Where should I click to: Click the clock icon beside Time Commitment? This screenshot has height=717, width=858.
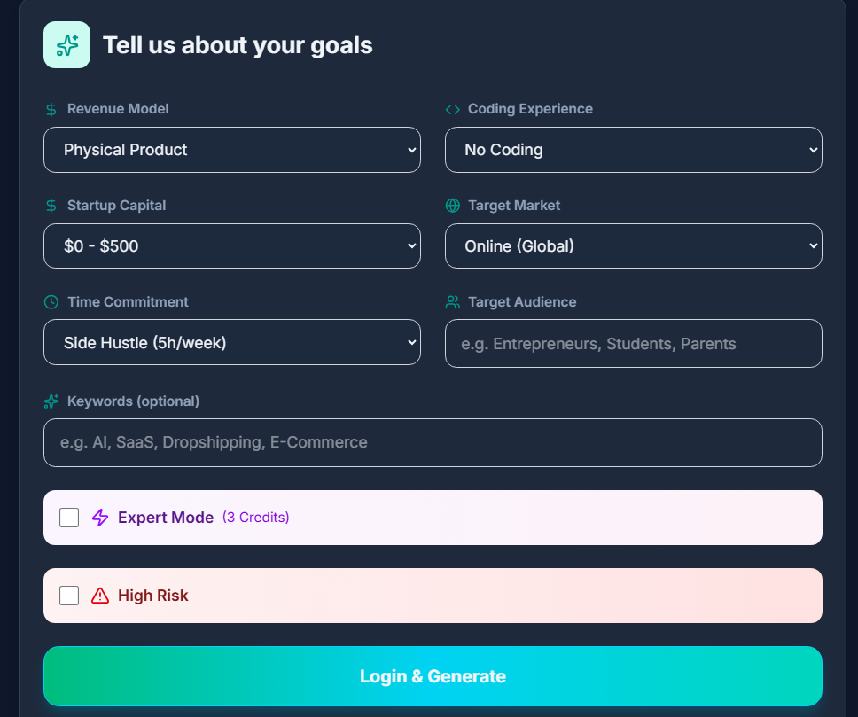pyautogui.click(x=51, y=301)
